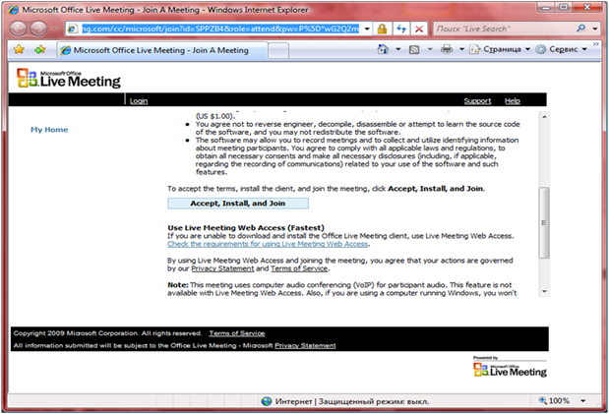Open the Сервис menu

(563, 49)
